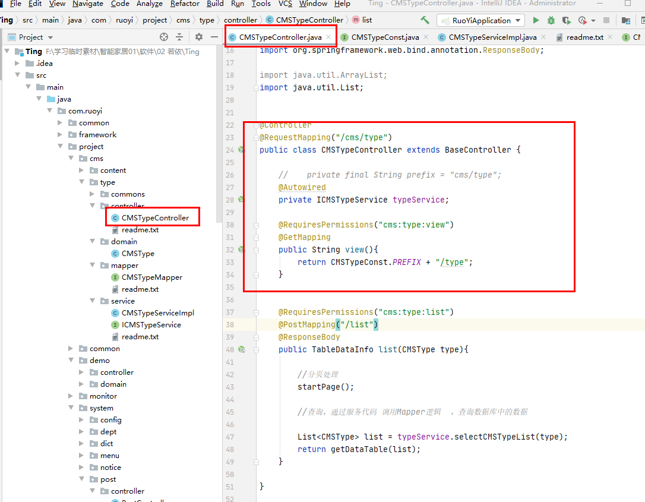Click the @PostMapping annotation on line 38
645x502 pixels.
coord(307,324)
